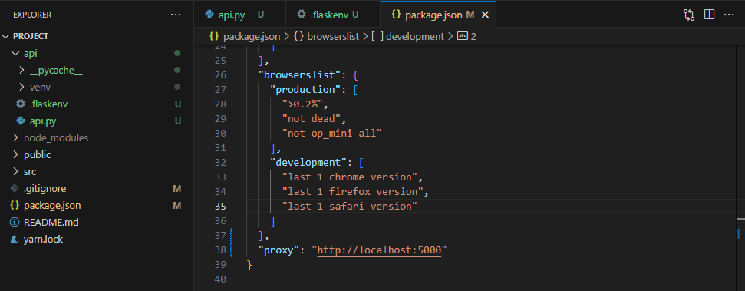The width and height of the screenshot is (745, 291).
Task: Click line number 38 in gutter
Action: click(x=220, y=250)
